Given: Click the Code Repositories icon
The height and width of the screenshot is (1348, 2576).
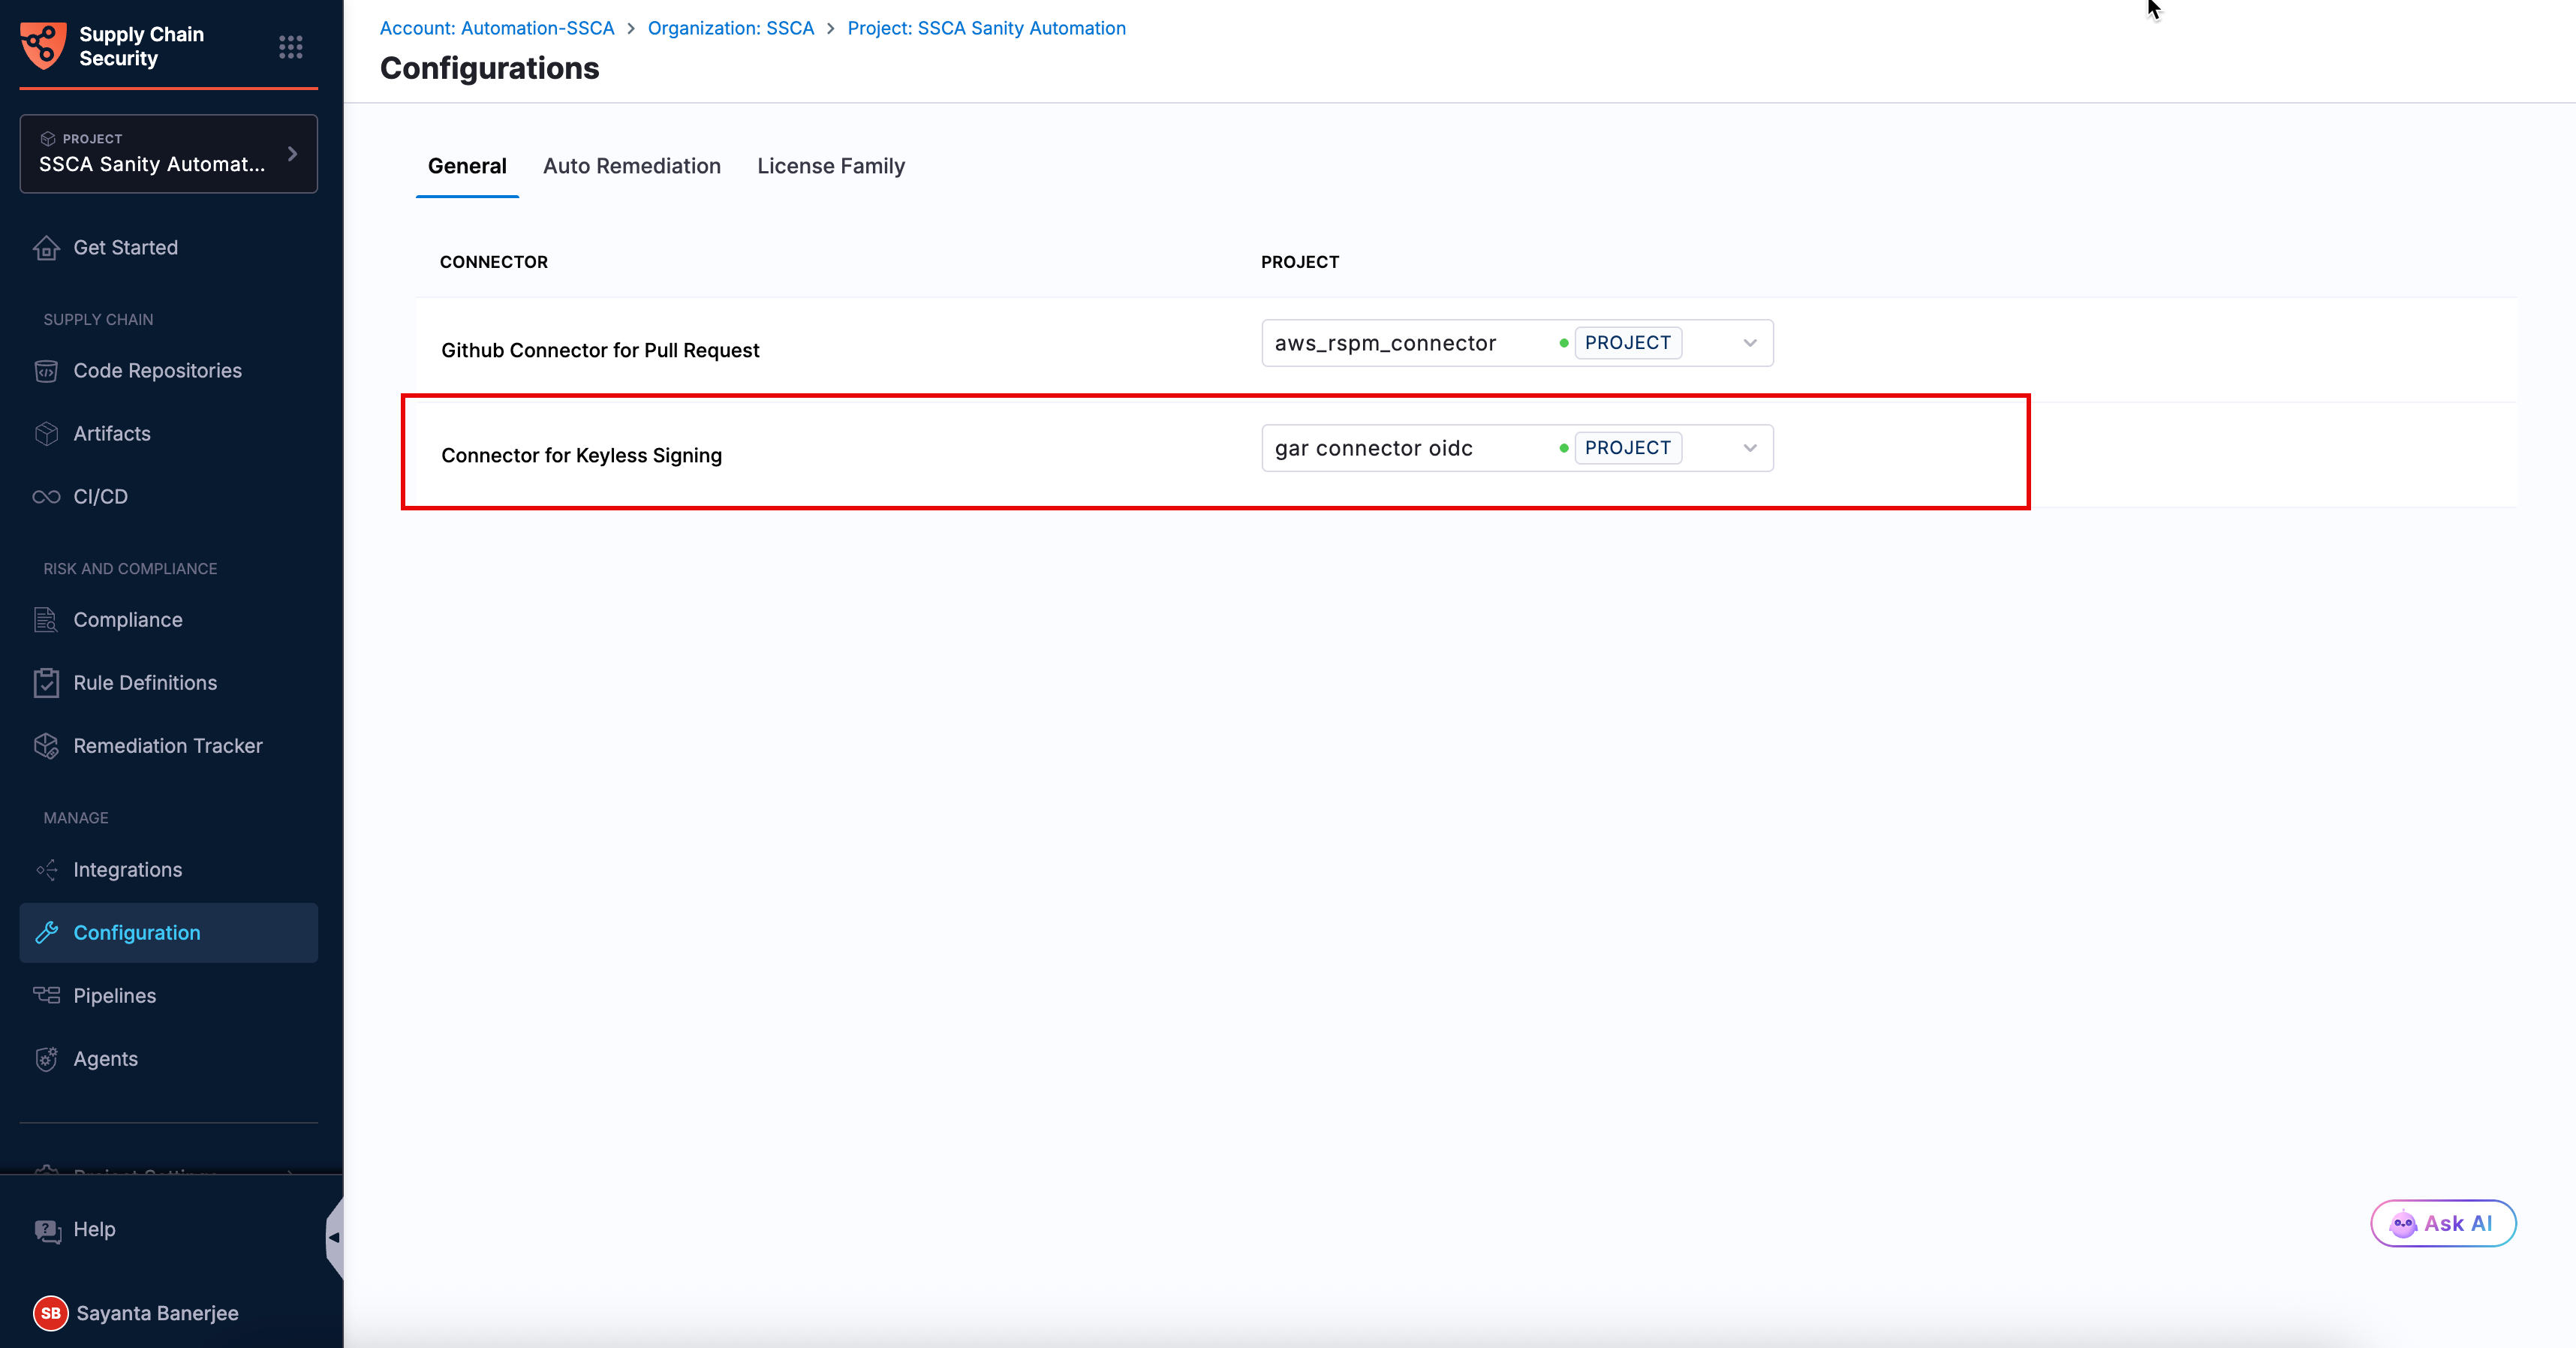Looking at the screenshot, I should pyautogui.click(x=46, y=371).
